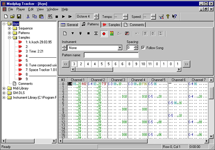Screen dimensions: 215x150
Task: Expand the Patterns folder in tree
Action: (9, 33)
